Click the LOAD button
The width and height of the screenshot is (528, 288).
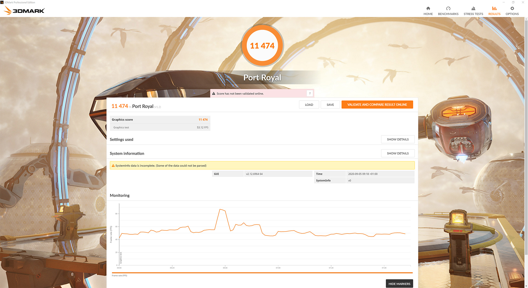point(309,105)
